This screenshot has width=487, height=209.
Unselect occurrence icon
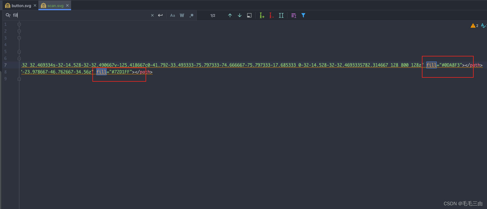272,15
